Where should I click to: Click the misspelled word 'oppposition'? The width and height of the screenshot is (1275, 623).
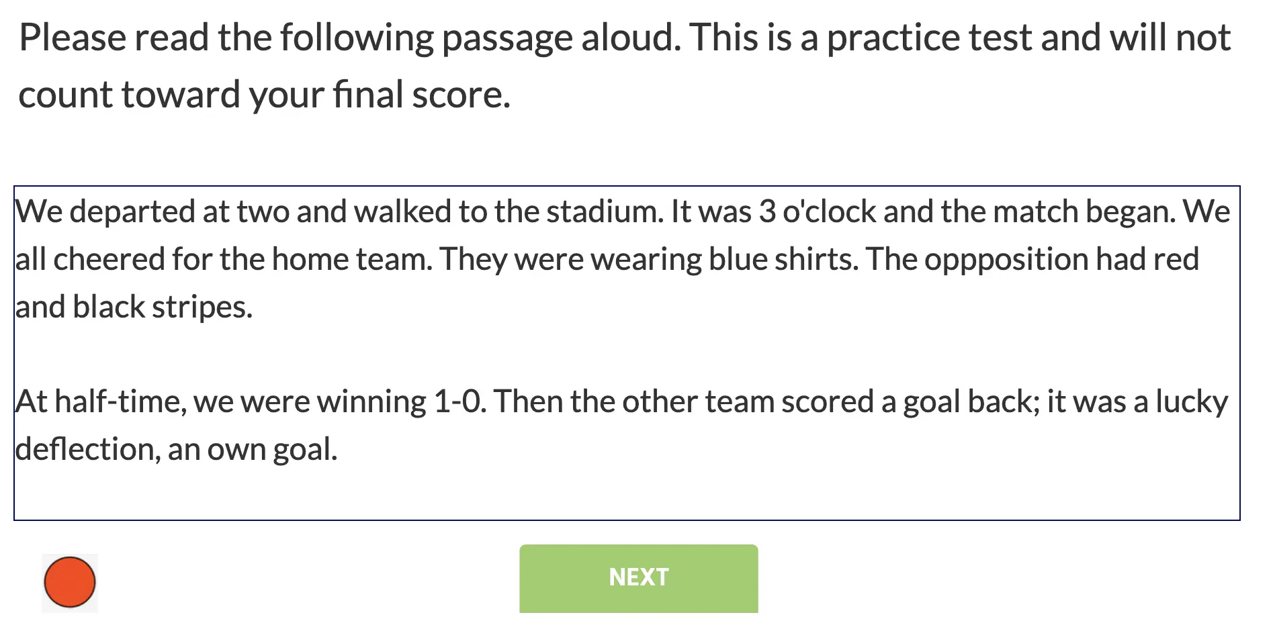point(1006,260)
